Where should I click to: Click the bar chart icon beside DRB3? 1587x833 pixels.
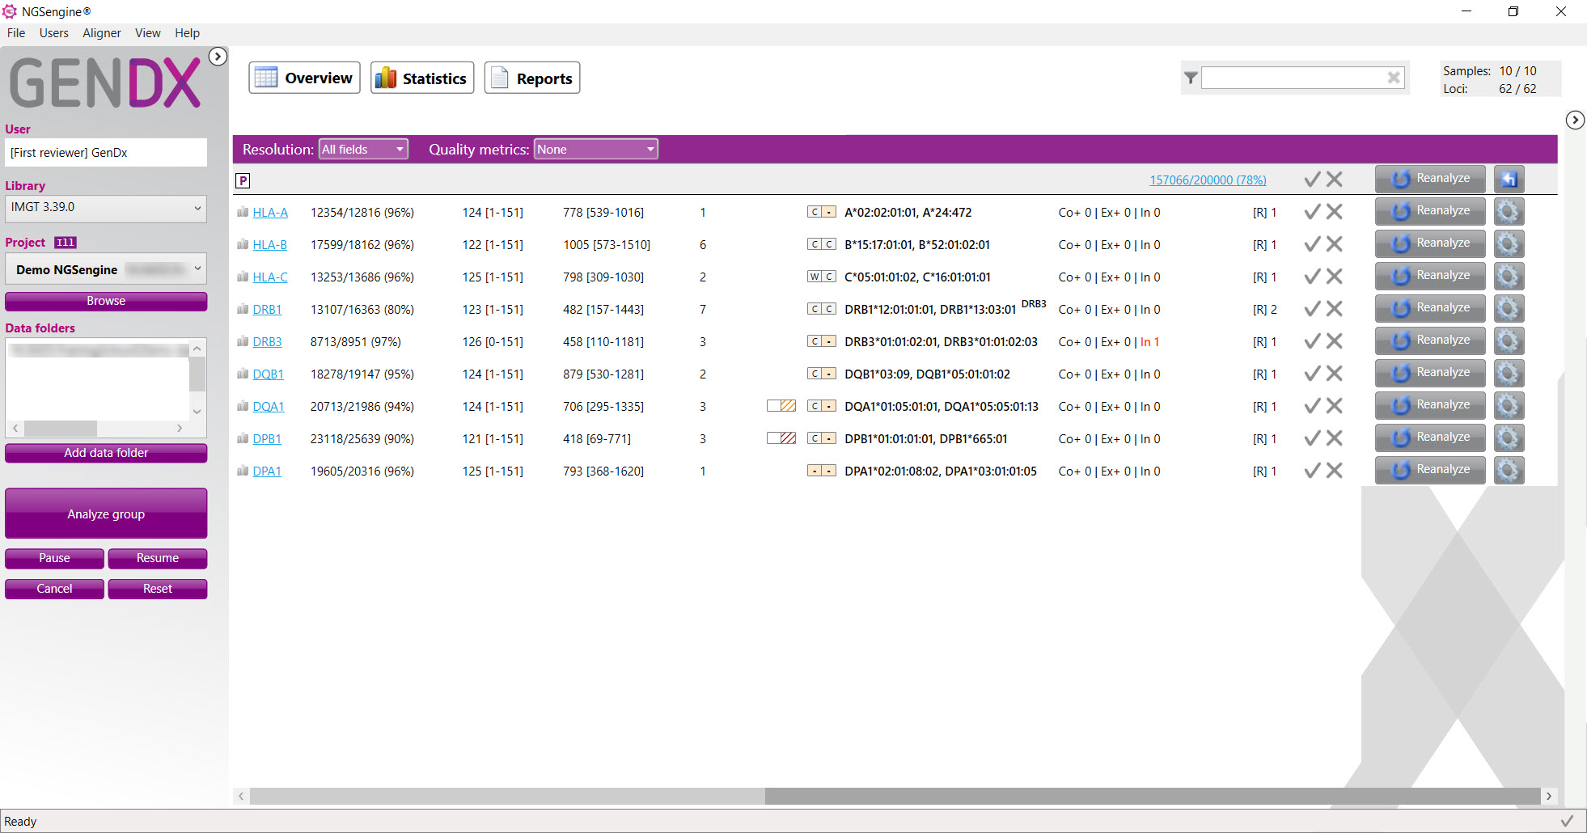242,341
